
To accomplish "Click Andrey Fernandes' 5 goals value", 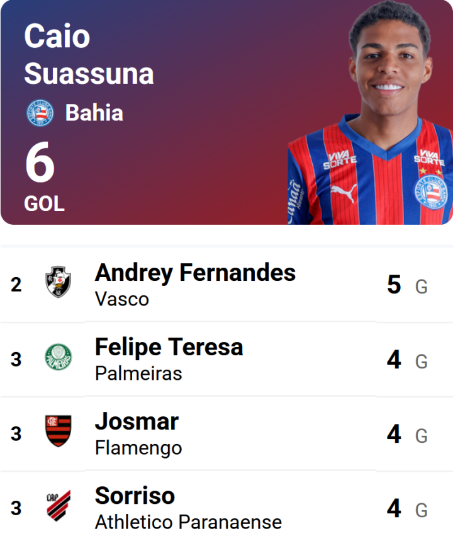I will tap(394, 285).
